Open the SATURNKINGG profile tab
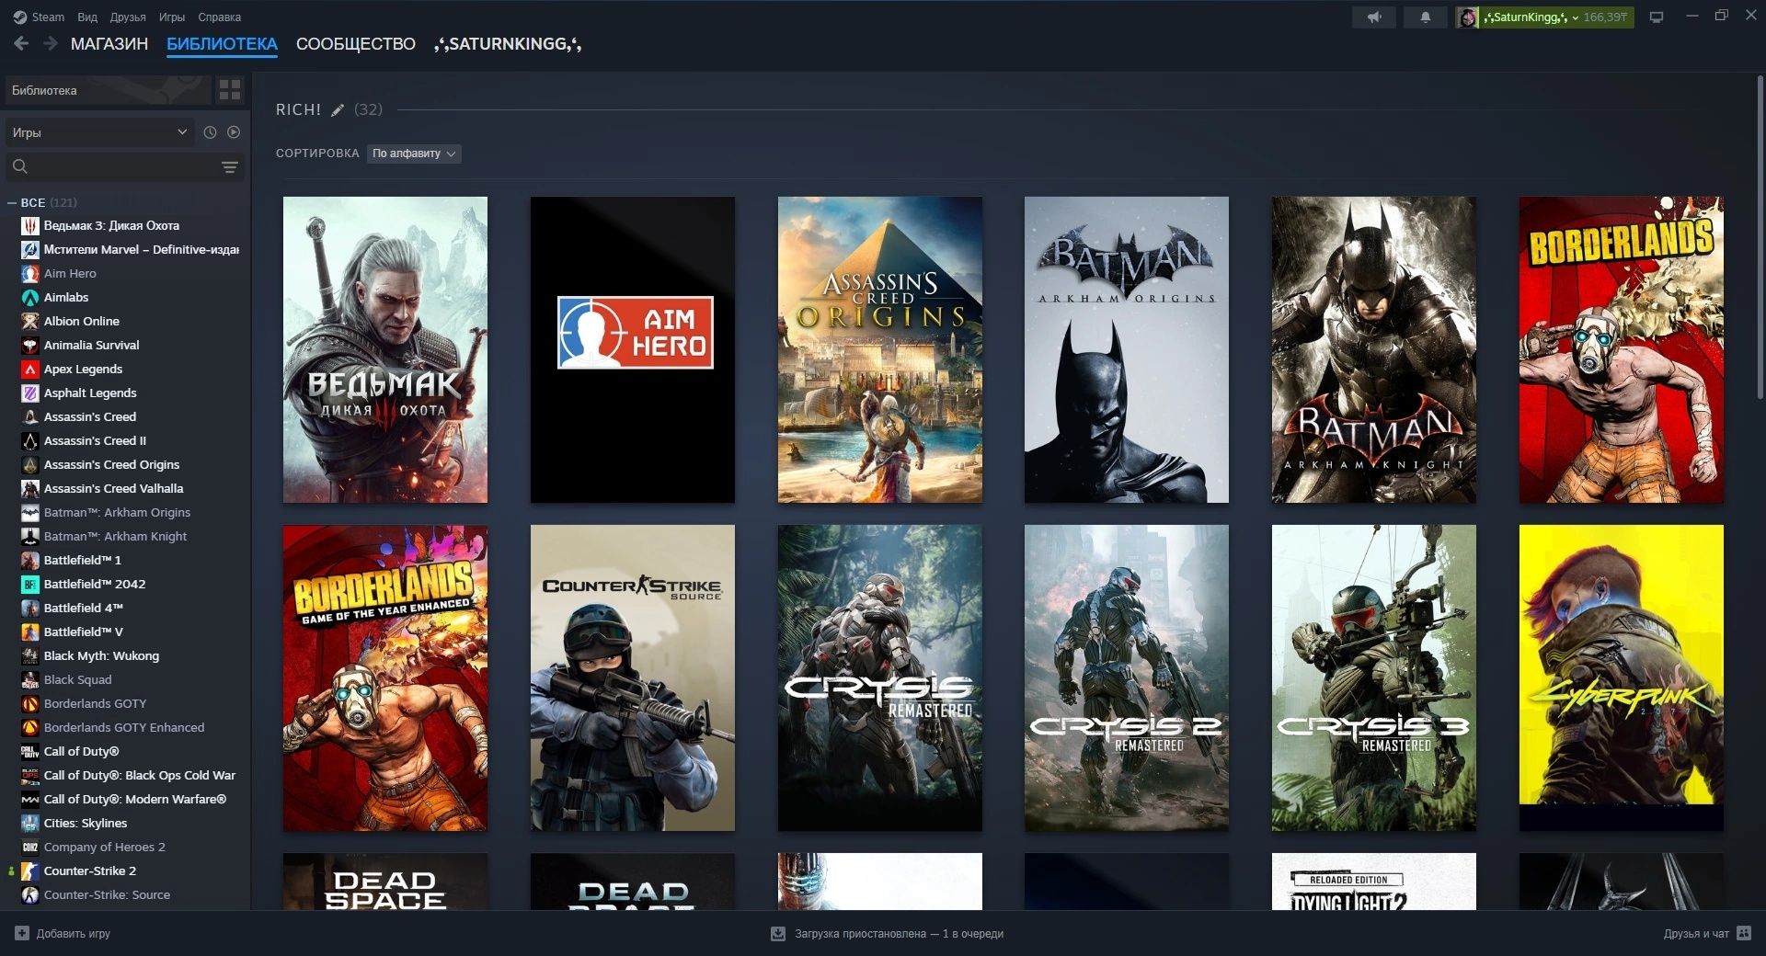Image resolution: width=1766 pixels, height=956 pixels. [508, 44]
